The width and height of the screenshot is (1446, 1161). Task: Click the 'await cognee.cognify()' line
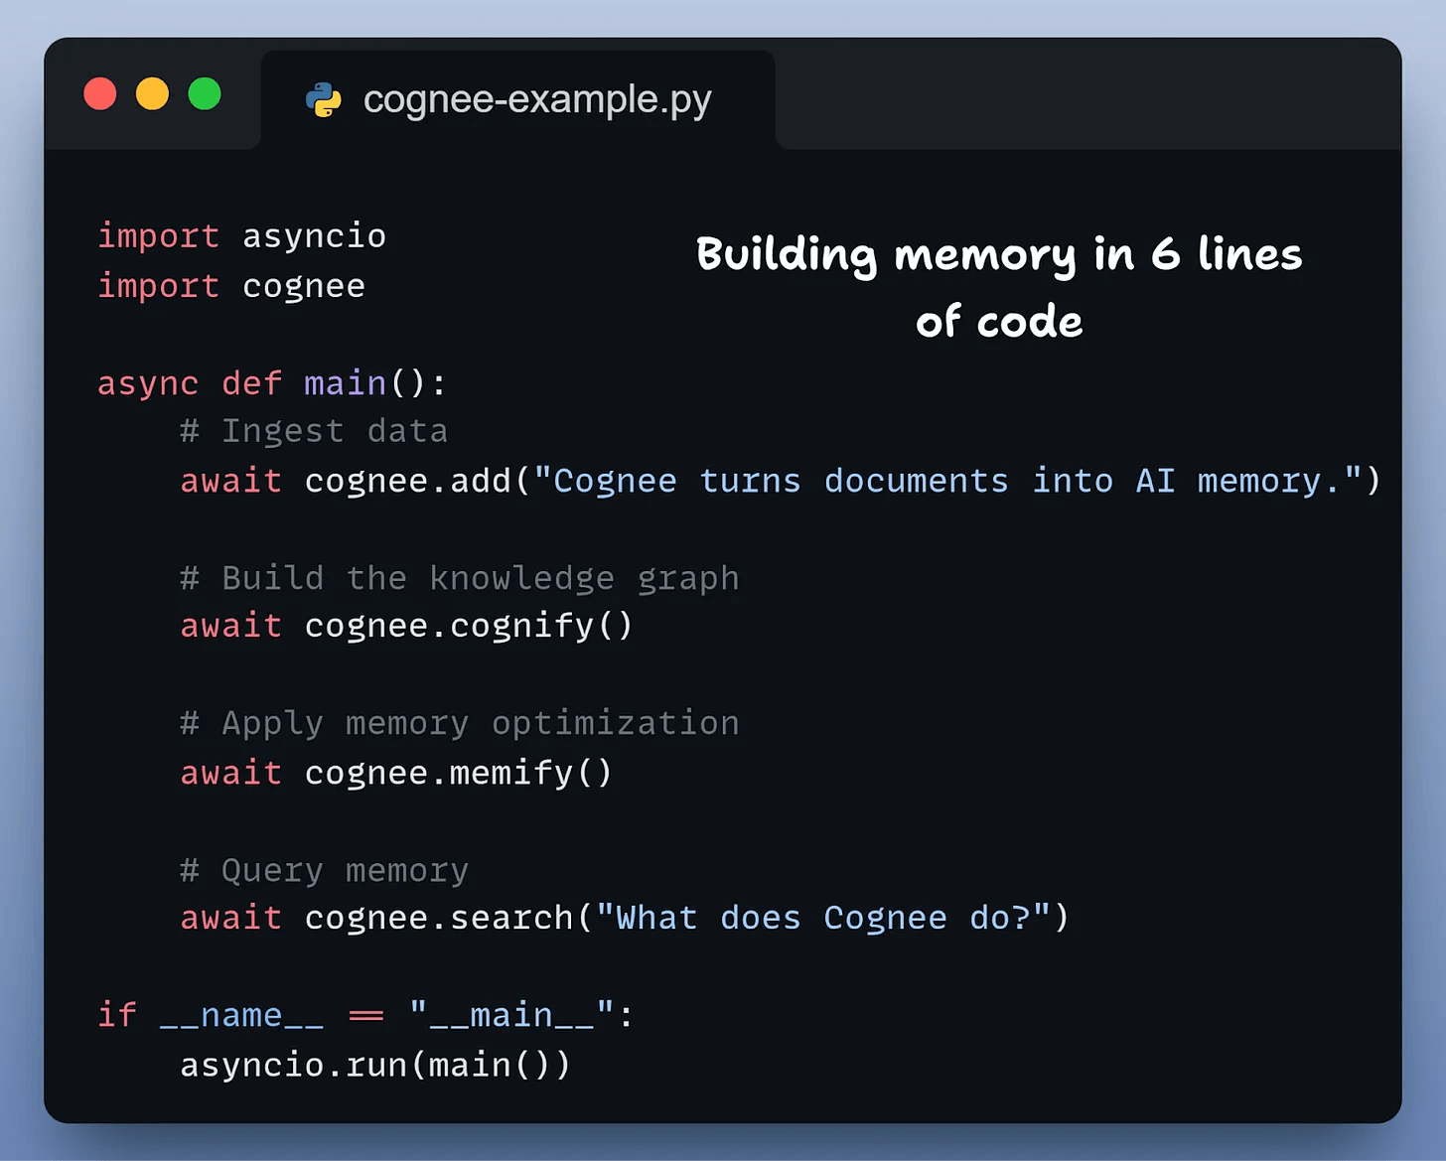coord(406,626)
